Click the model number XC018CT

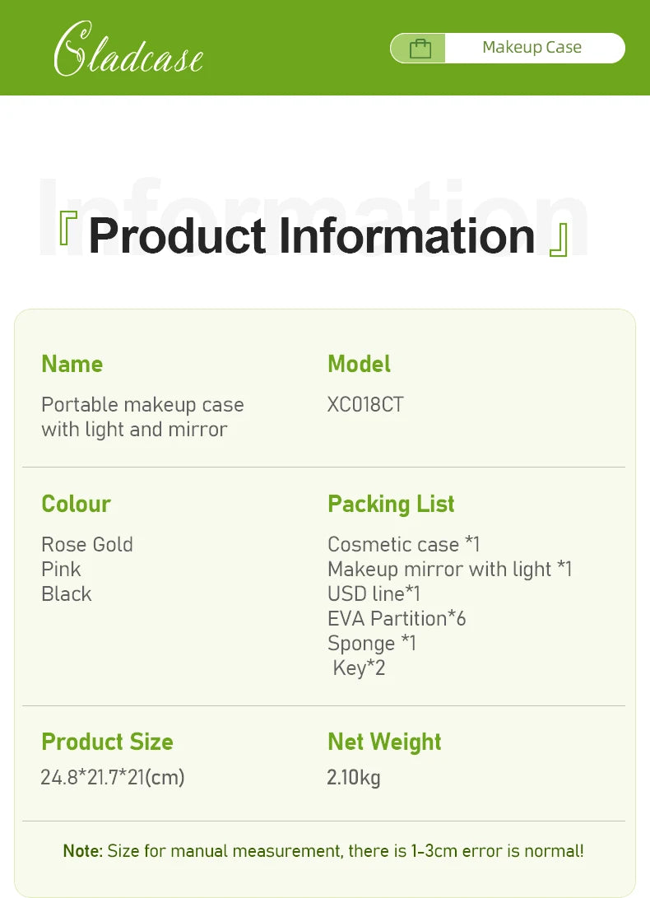[365, 404]
